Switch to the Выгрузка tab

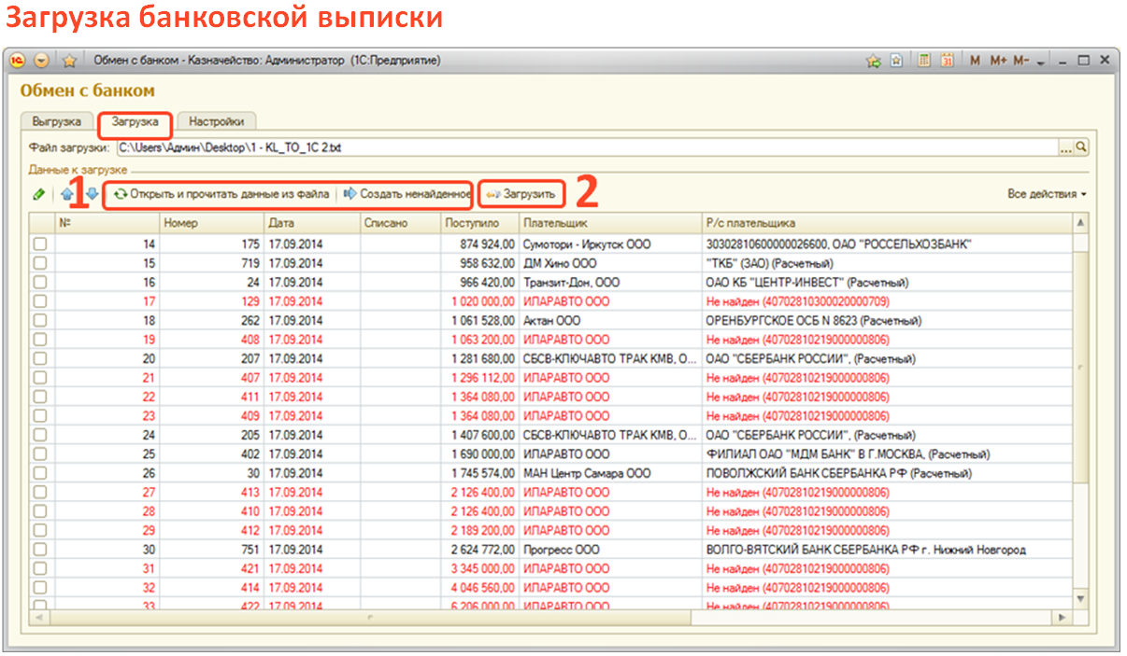[57, 121]
